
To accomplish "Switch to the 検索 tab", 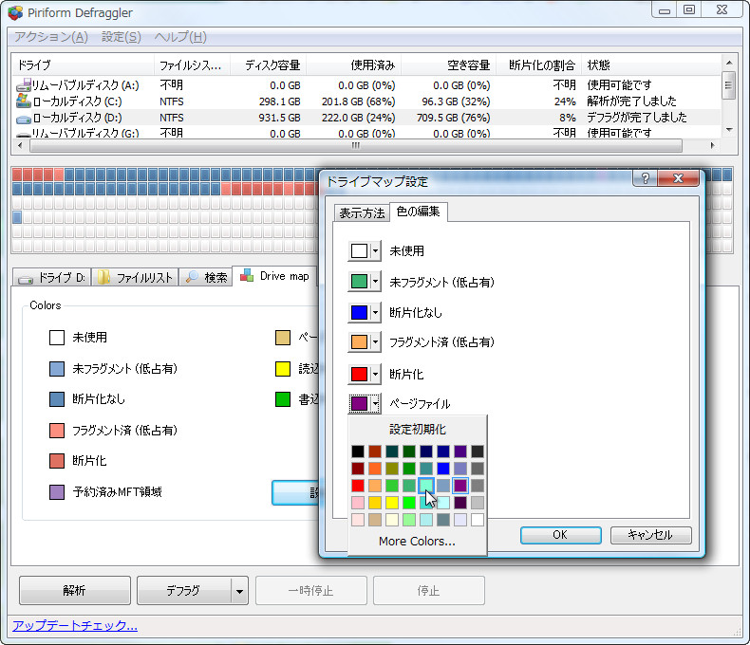I will pyautogui.click(x=206, y=278).
